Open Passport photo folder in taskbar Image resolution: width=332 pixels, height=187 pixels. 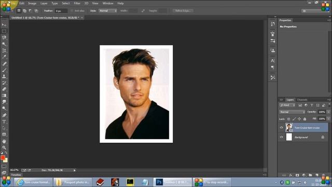click(73, 182)
